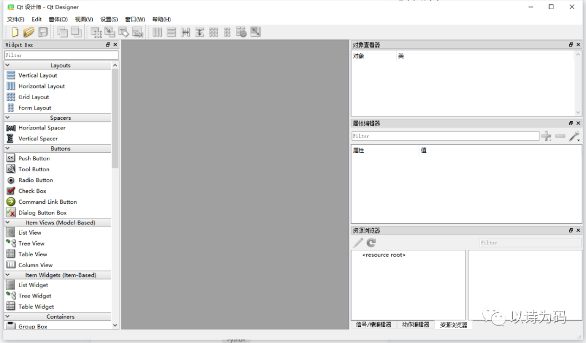
Task: Click the edit resources pencil icon
Action: pyautogui.click(x=358, y=243)
